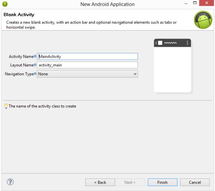Click the 'Activity Name' label
The width and height of the screenshot is (215, 191).
[21, 57]
